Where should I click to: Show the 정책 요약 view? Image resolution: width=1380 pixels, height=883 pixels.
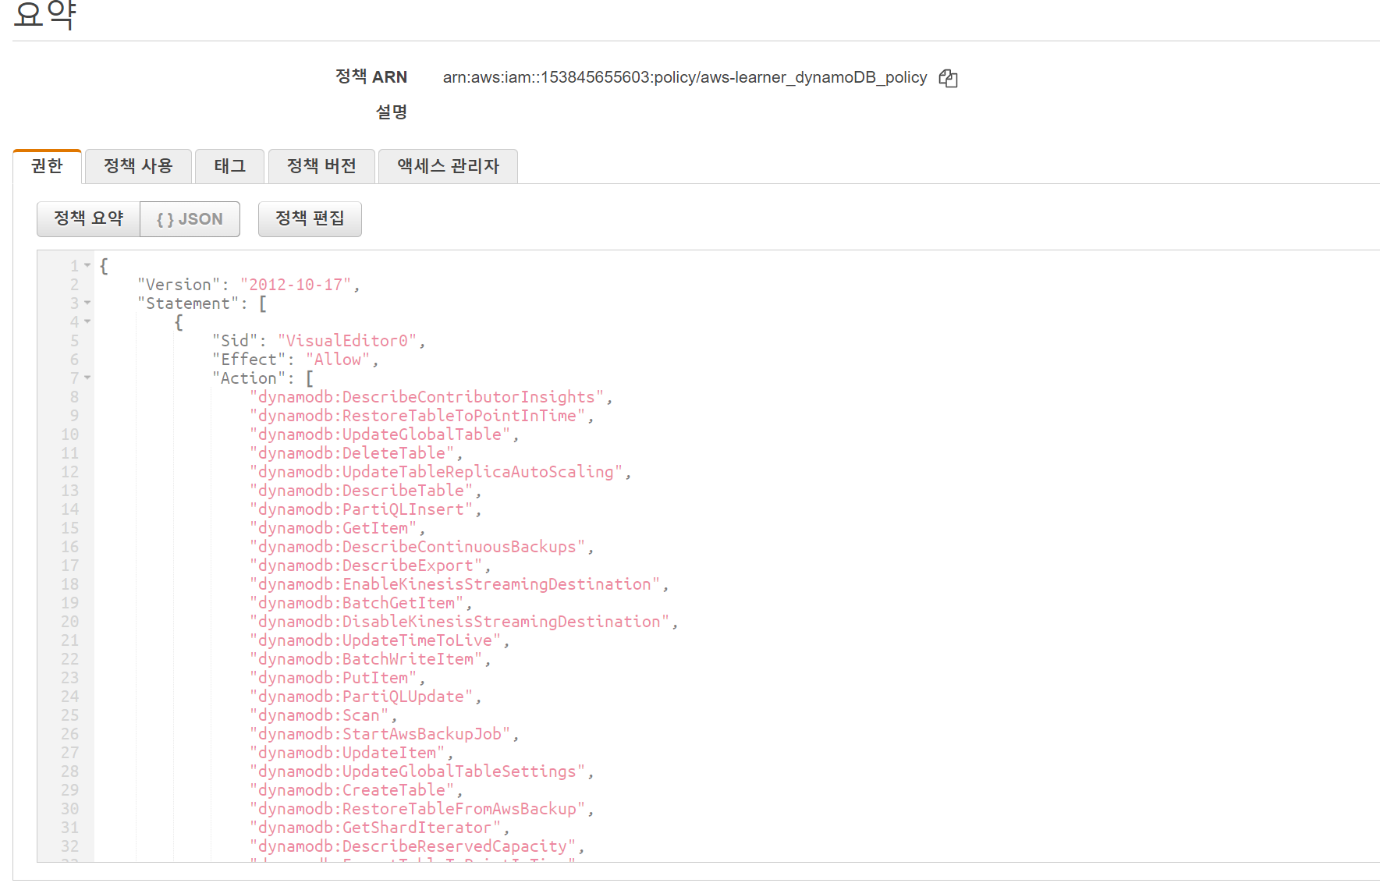click(88, 218)
